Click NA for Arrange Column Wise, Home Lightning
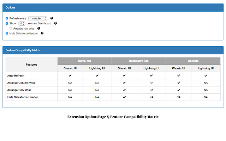The image size is (226, 141). (97, 83)
